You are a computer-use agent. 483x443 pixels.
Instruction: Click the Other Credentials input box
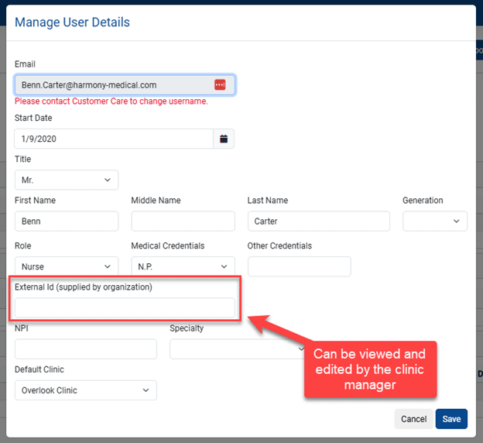(299, 266)
